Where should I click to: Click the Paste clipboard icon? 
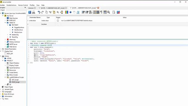(x=54, y=12)
